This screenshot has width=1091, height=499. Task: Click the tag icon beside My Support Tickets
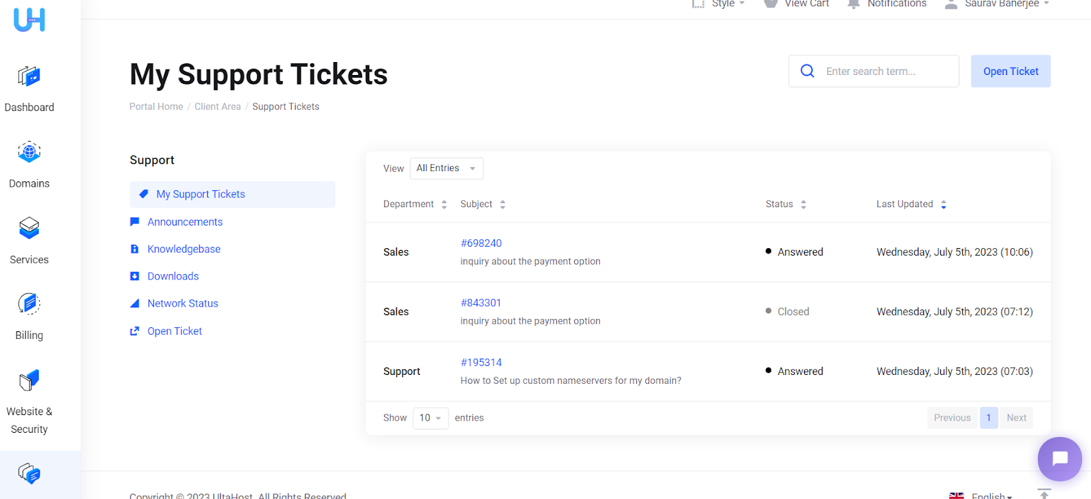(x=144, y=194)
